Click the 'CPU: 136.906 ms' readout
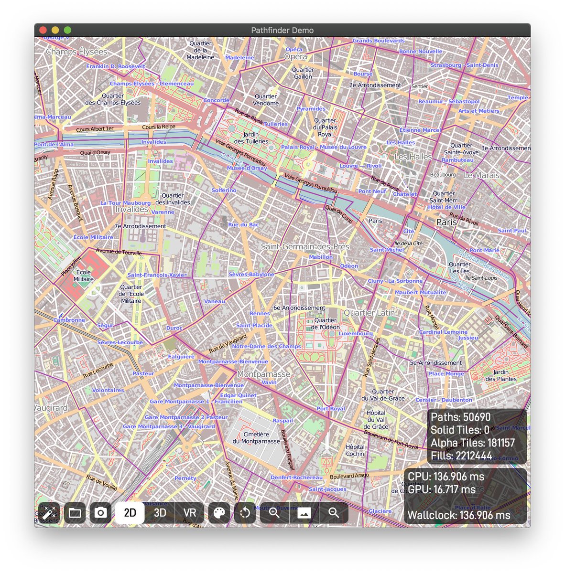 pyautogui.click(x=446, y=477)
